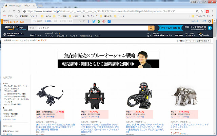Open LEGO レゴ カスタム product title
217x136 pixels.
coord(145,128)
